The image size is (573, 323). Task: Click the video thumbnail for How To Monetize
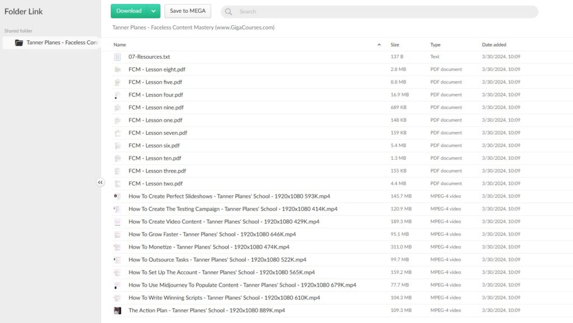118,247
